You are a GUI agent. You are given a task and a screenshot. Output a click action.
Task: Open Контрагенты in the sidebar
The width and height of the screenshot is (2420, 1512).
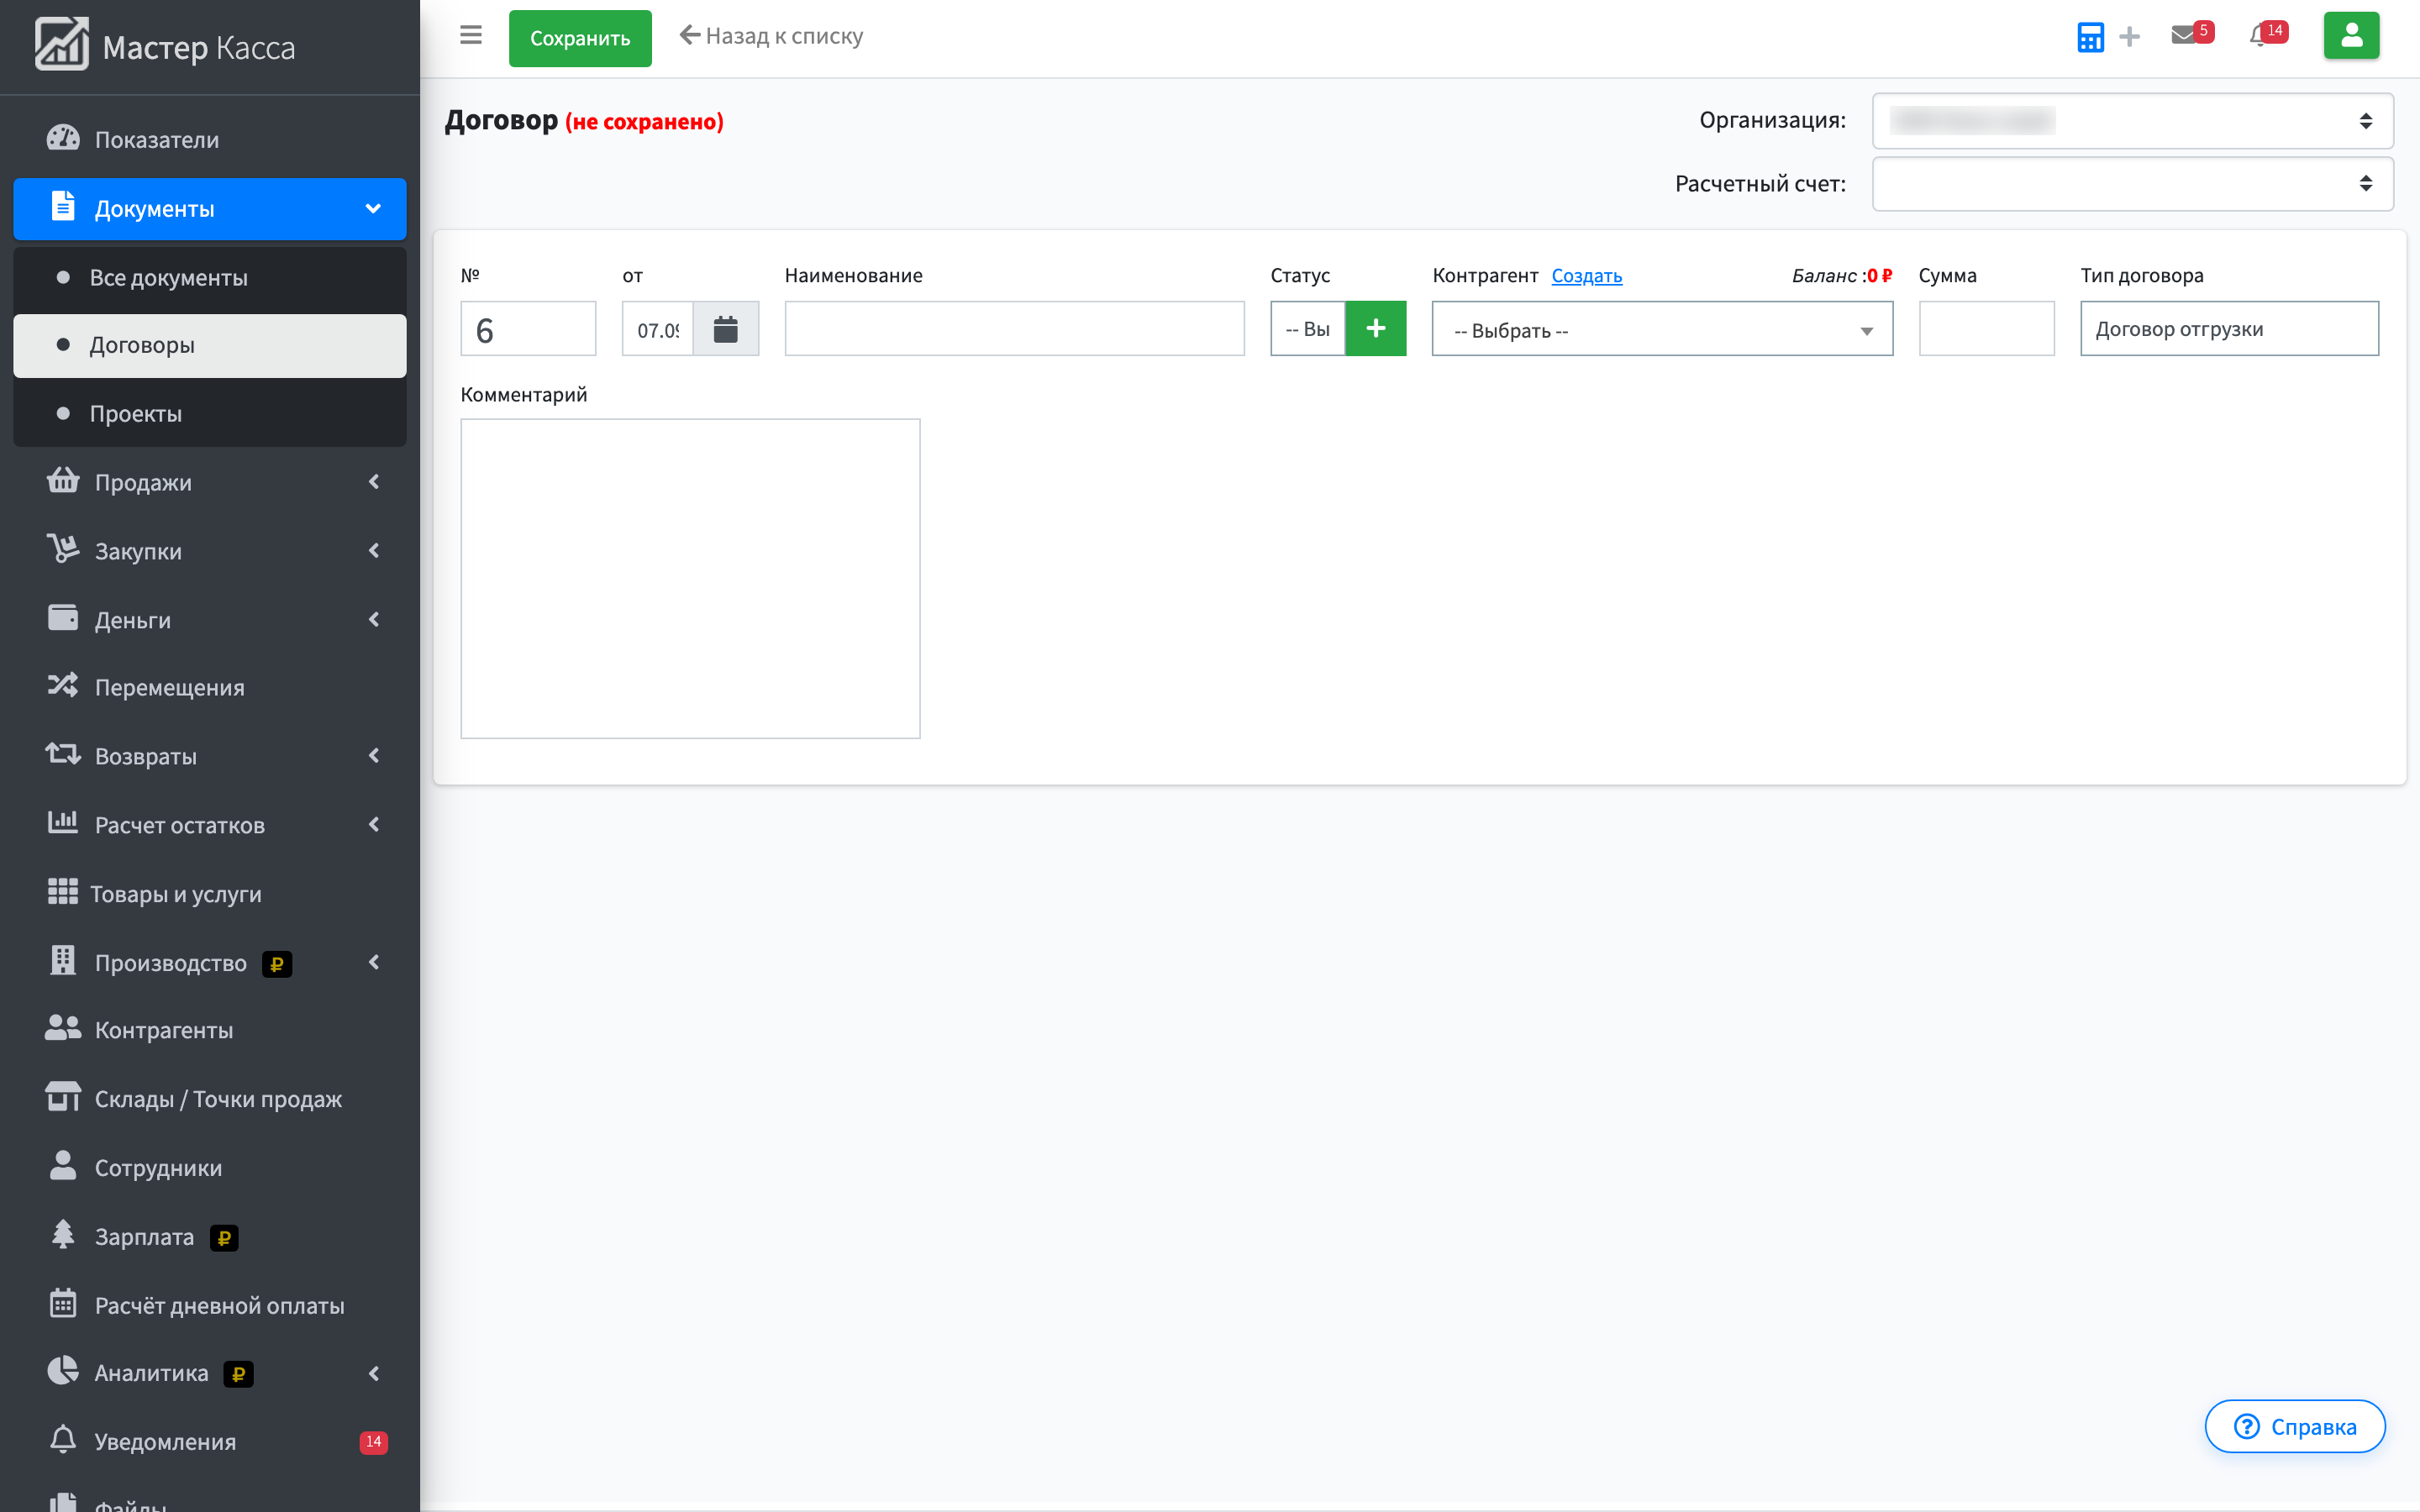point(210,1030)
